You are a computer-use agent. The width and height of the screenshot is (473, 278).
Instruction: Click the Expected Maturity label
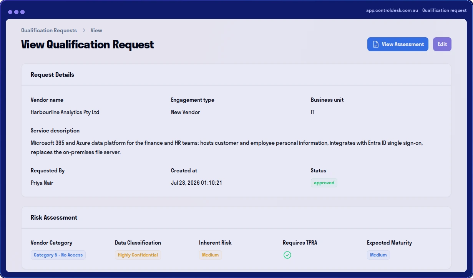389,243
